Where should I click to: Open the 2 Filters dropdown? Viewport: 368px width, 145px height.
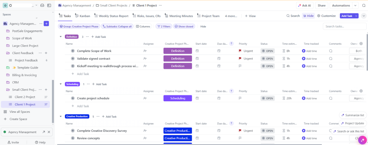pos(163,26)
